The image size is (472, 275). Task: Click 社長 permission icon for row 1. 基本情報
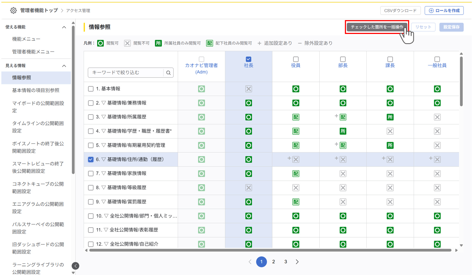pos(249,89)
